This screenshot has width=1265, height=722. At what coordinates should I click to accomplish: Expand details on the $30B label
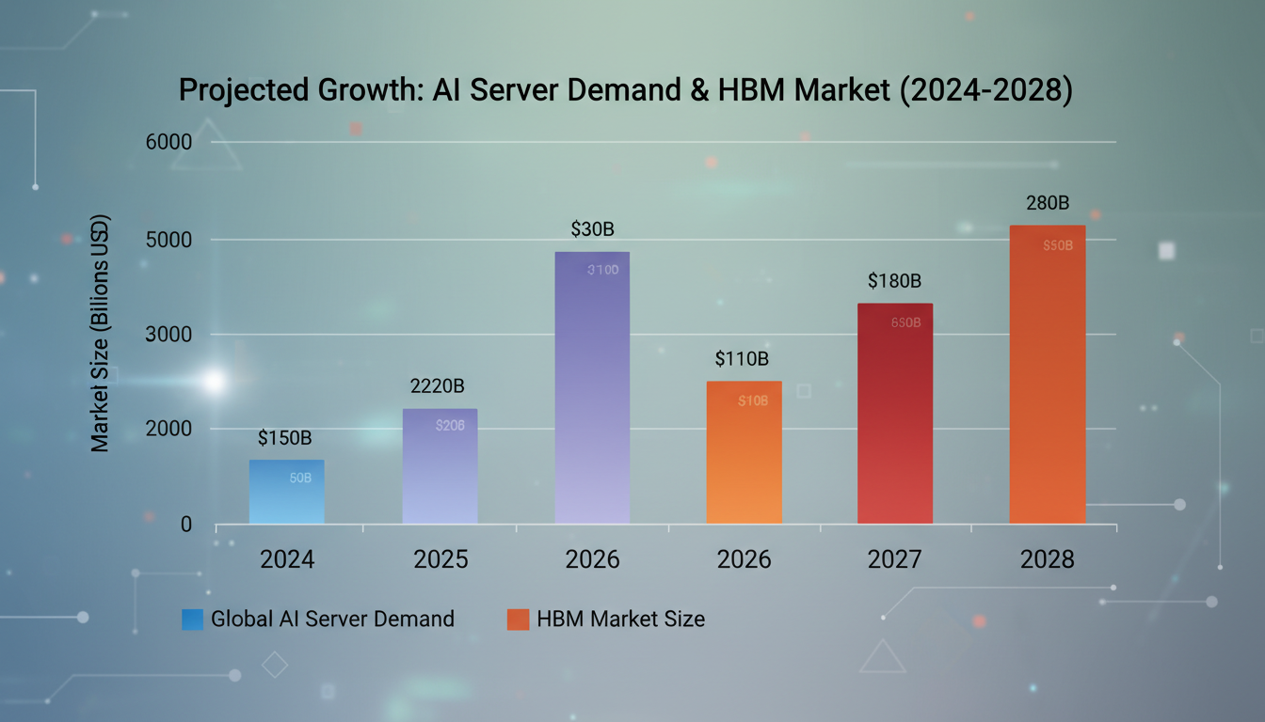click(x=592, y=228)
